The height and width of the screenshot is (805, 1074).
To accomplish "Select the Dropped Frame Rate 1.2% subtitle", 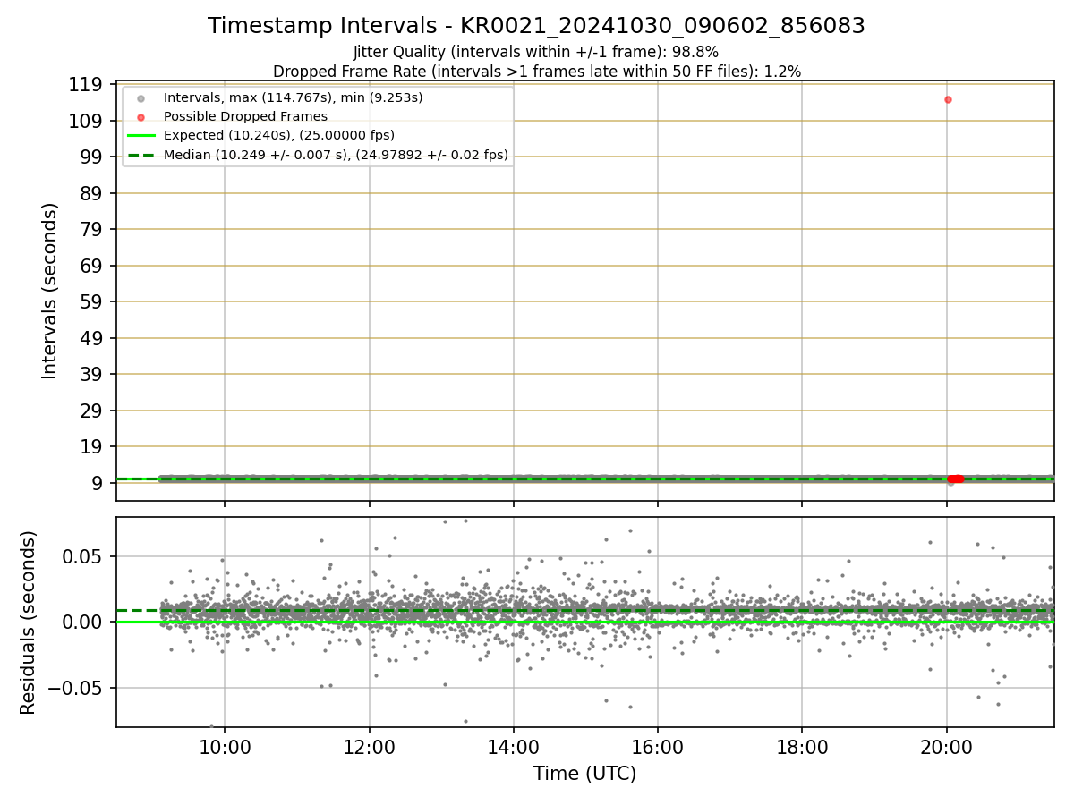I will [x=536, y=72].
